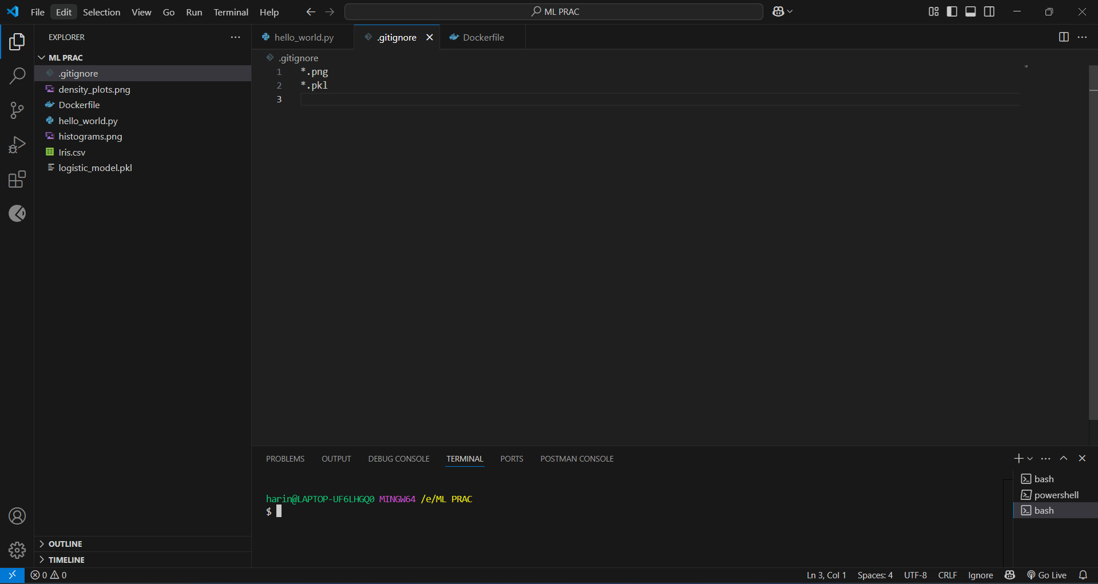Open editor More Actions ellipsis
The width and height of the screenshot is (1098, 584).
click(x=1082, y=37)
